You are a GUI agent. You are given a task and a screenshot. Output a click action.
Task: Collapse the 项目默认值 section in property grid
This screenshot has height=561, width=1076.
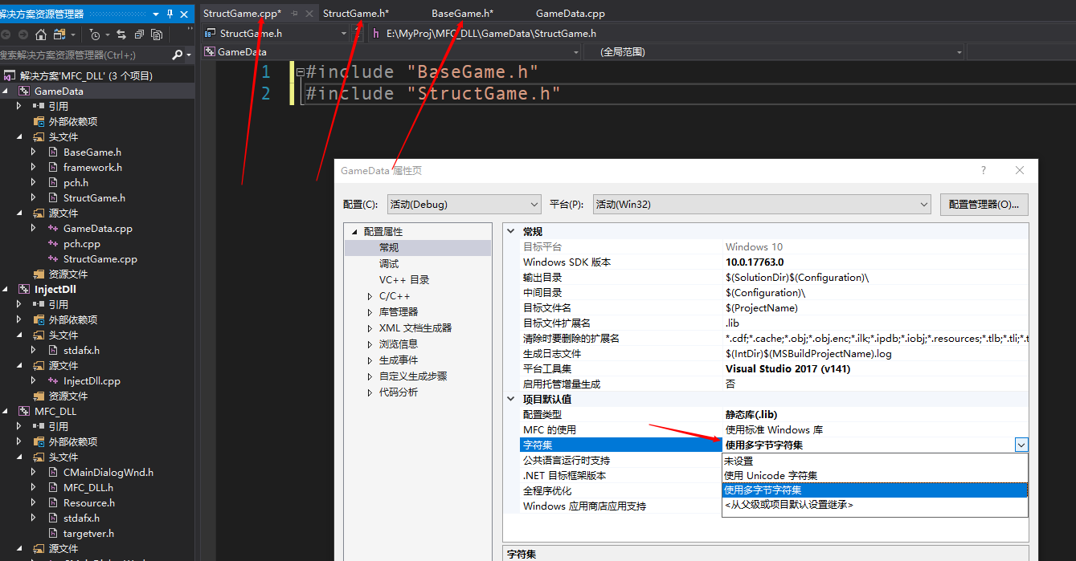point(511,399)
